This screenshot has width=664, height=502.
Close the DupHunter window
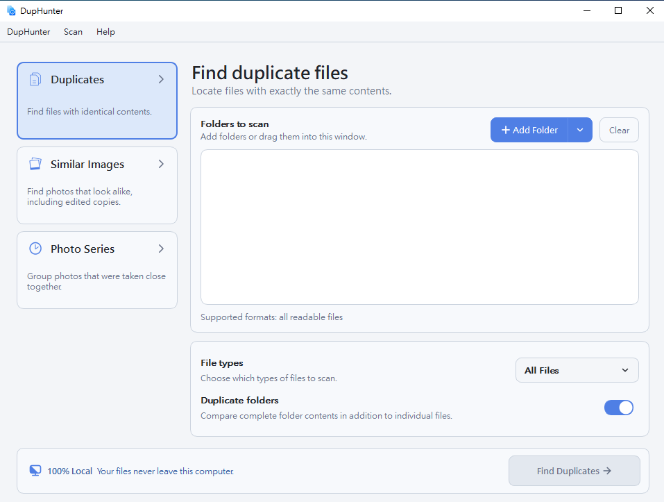[x=649, y=10]
